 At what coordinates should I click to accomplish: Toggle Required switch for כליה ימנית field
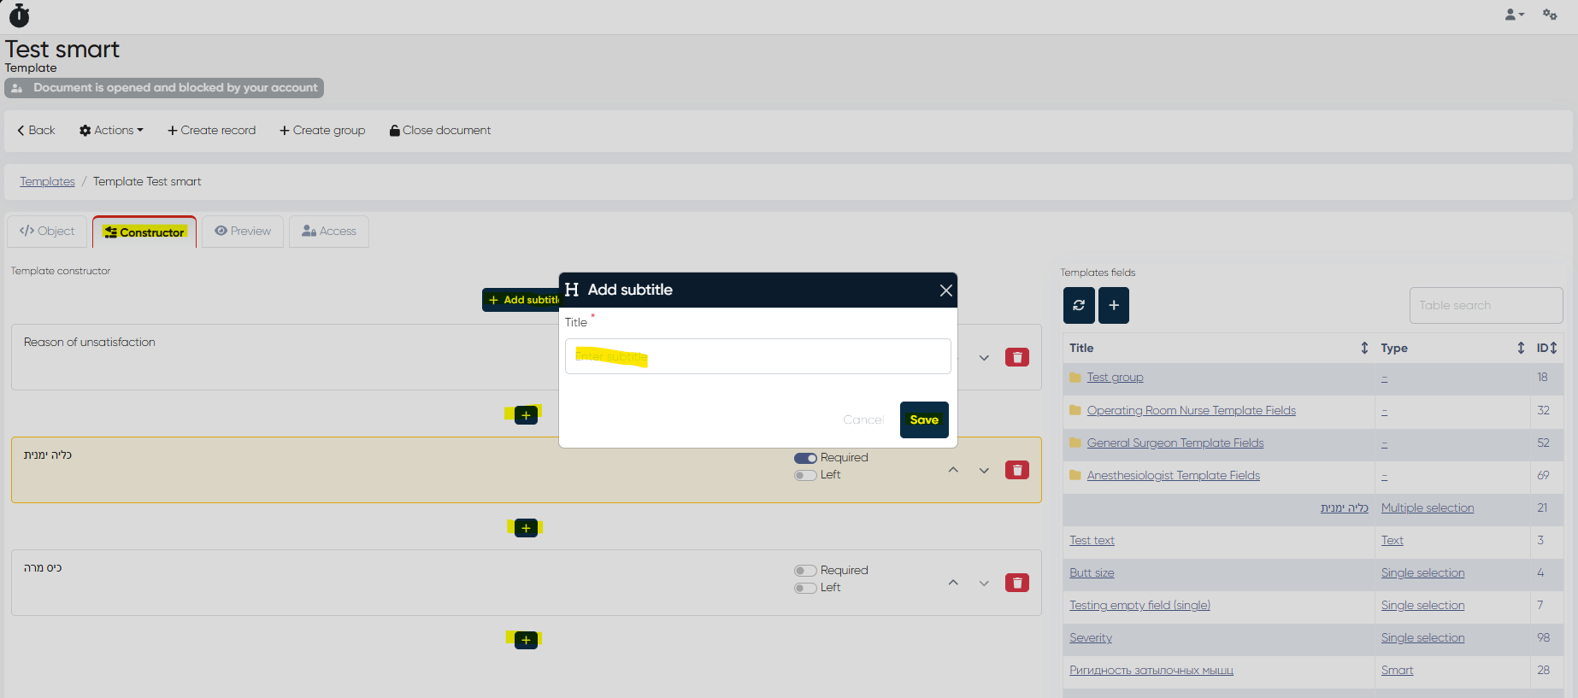[x=805, y=458]
